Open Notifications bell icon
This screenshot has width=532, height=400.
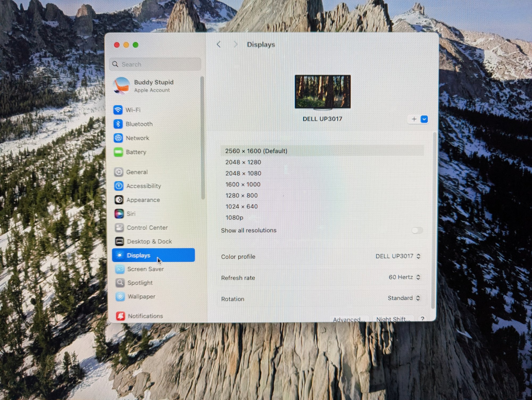click(120, 316)
